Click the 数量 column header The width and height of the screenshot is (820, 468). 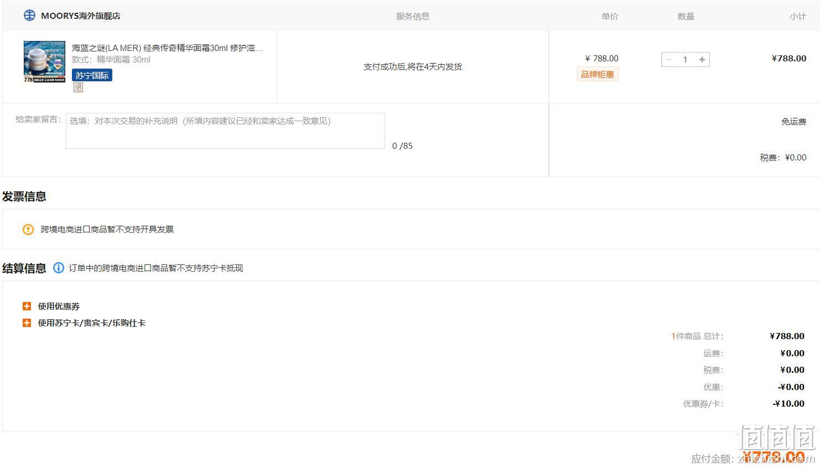pos(686,17)
